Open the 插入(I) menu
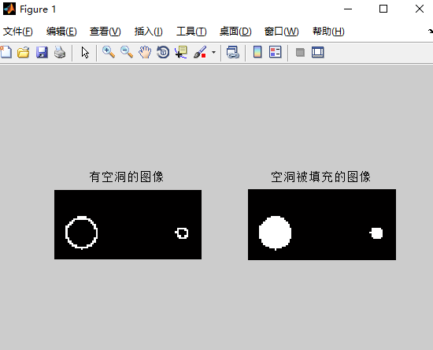This screenshot has width=433, height=350. click(148, 32)
